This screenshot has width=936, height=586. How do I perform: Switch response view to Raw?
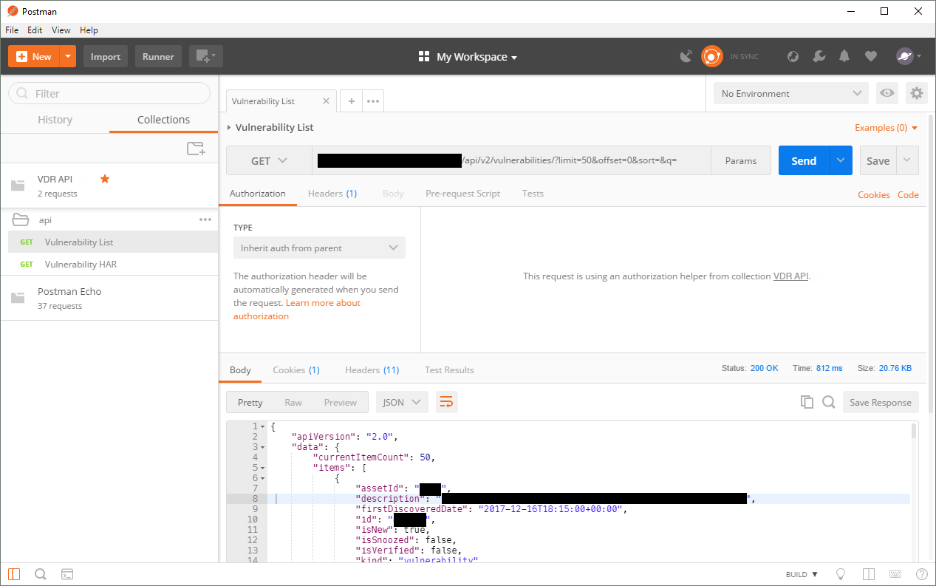(x=293, y=402)
